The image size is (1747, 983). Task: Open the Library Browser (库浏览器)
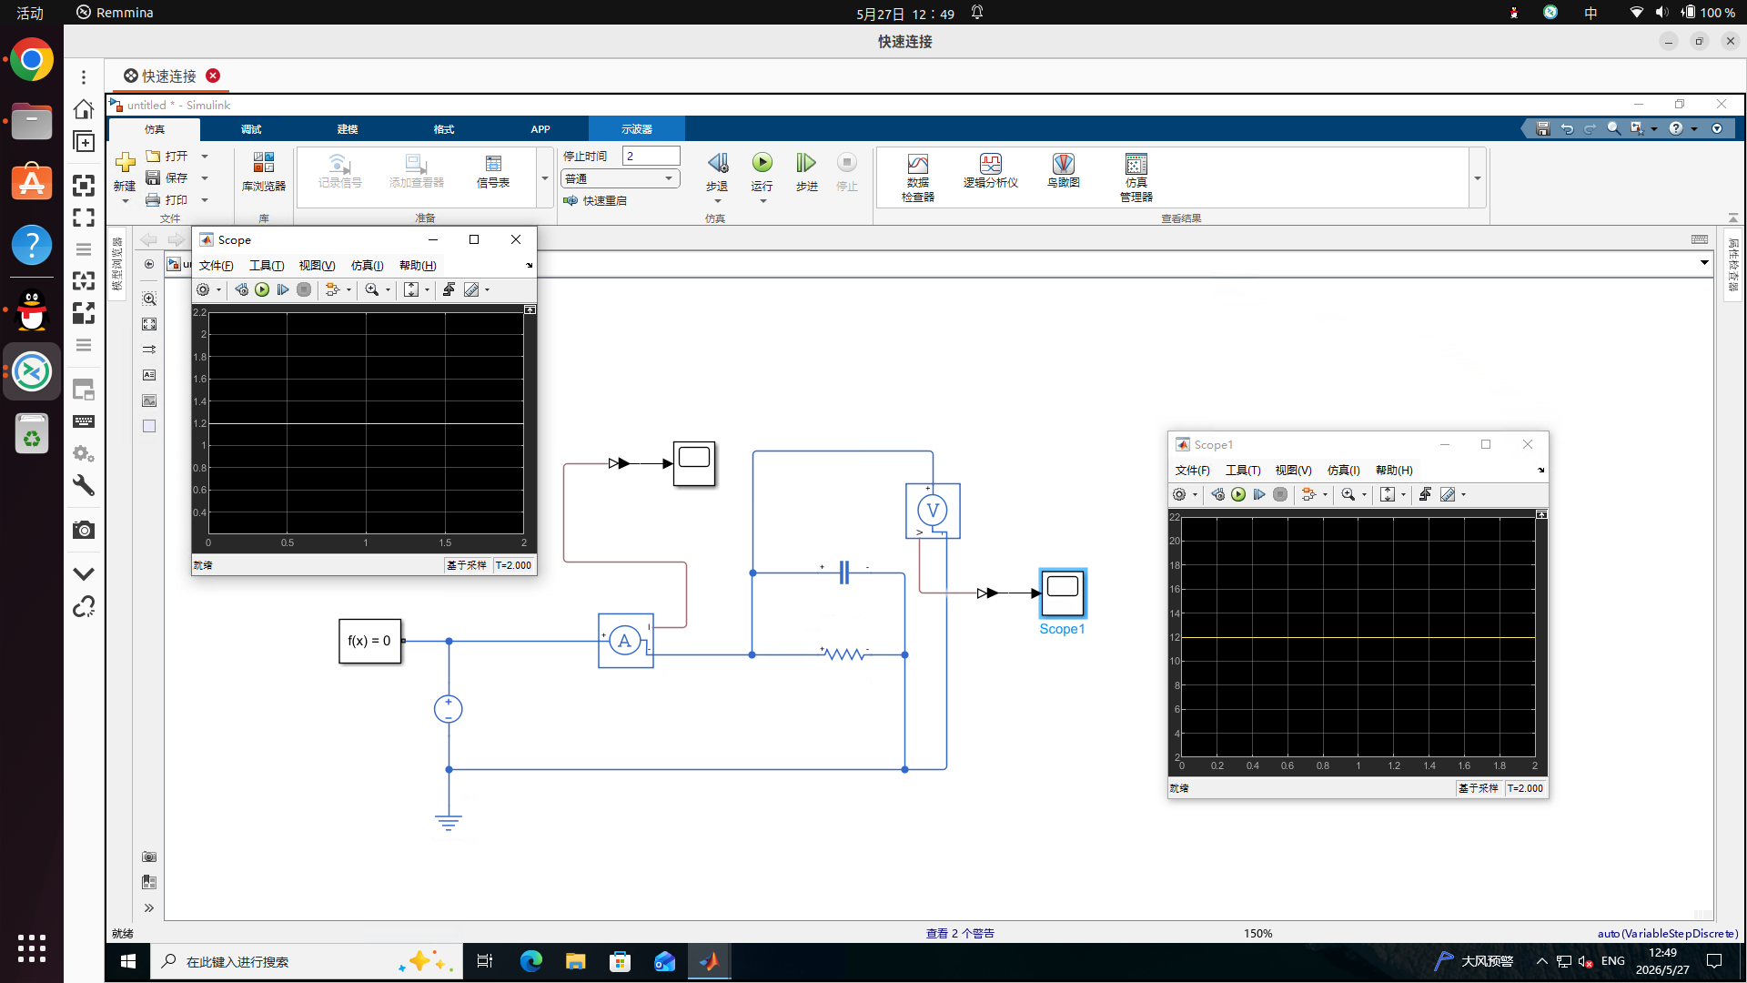(263, 172)
